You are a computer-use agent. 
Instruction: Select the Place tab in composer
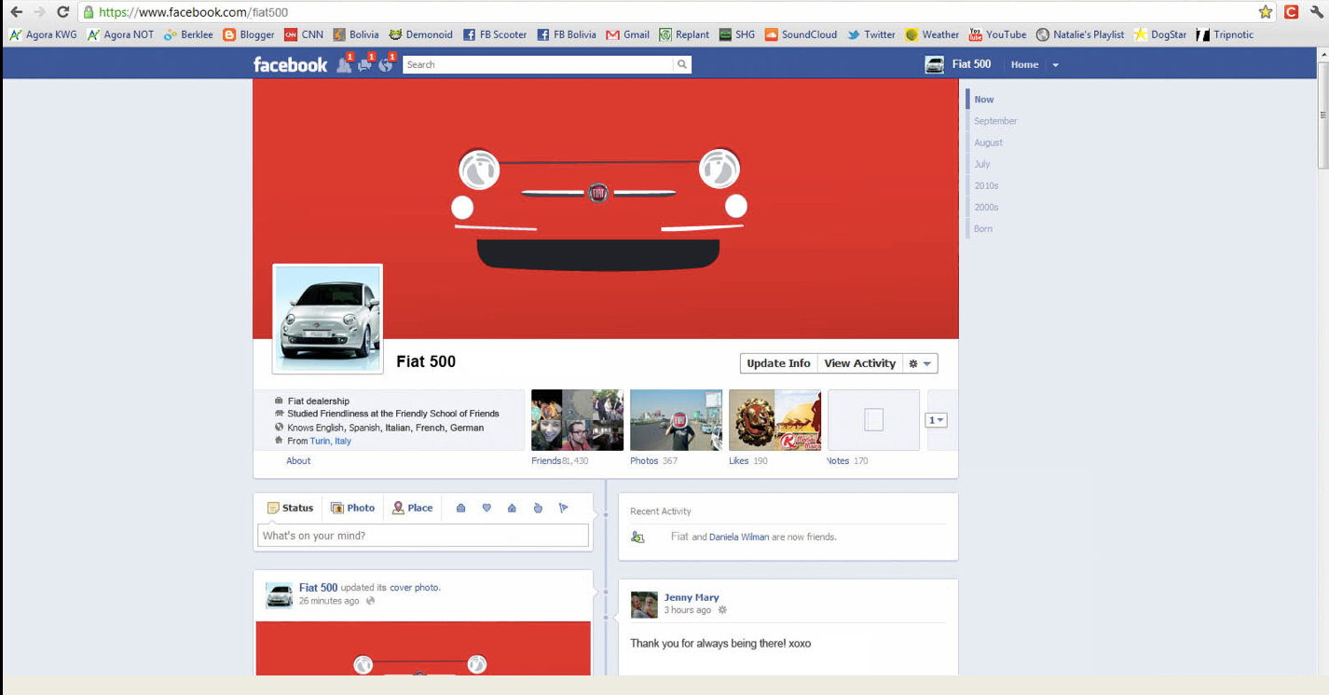412,508
